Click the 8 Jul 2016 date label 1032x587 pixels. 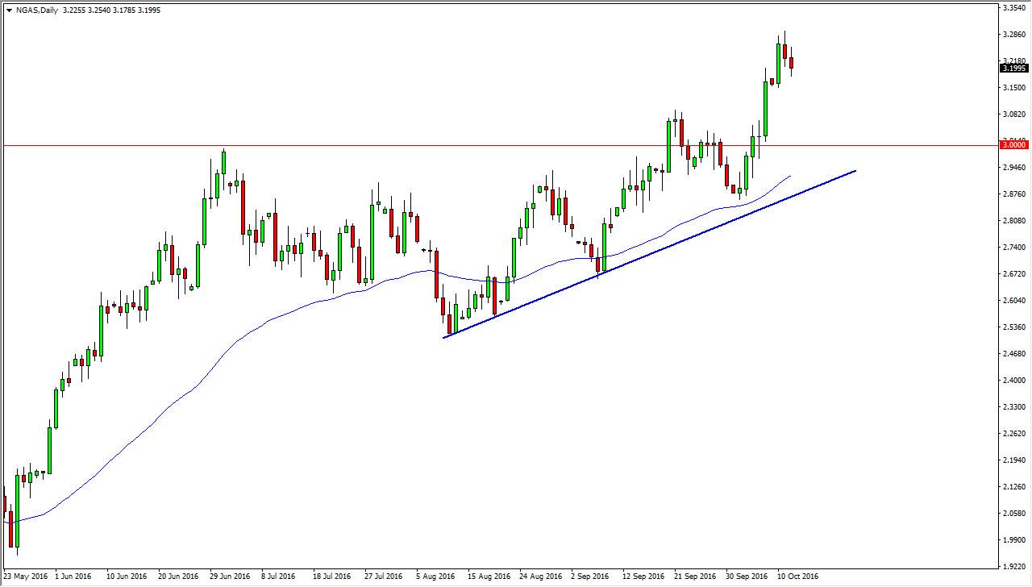tap(279, 577)
